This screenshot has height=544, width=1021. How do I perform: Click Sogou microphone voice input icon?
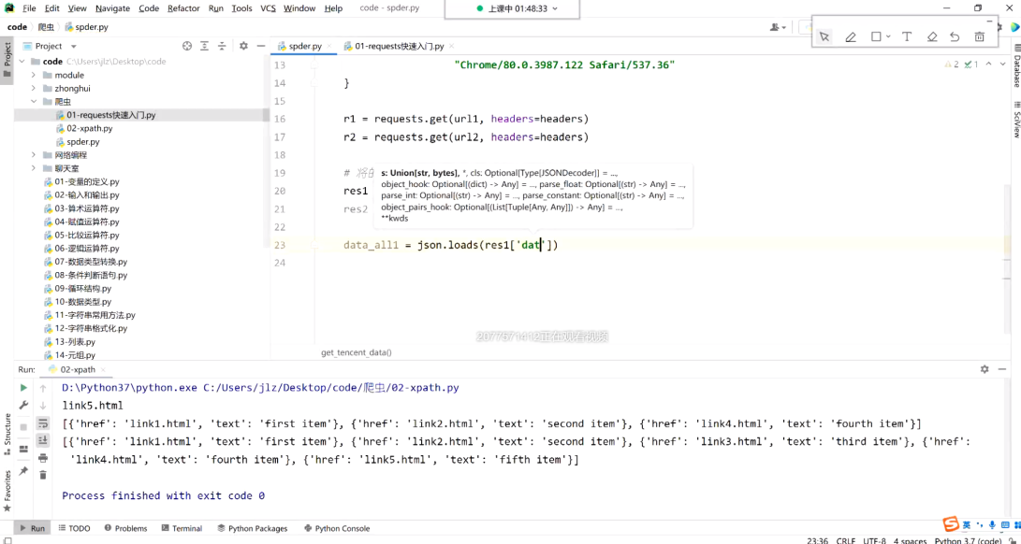tap(992, 524)
